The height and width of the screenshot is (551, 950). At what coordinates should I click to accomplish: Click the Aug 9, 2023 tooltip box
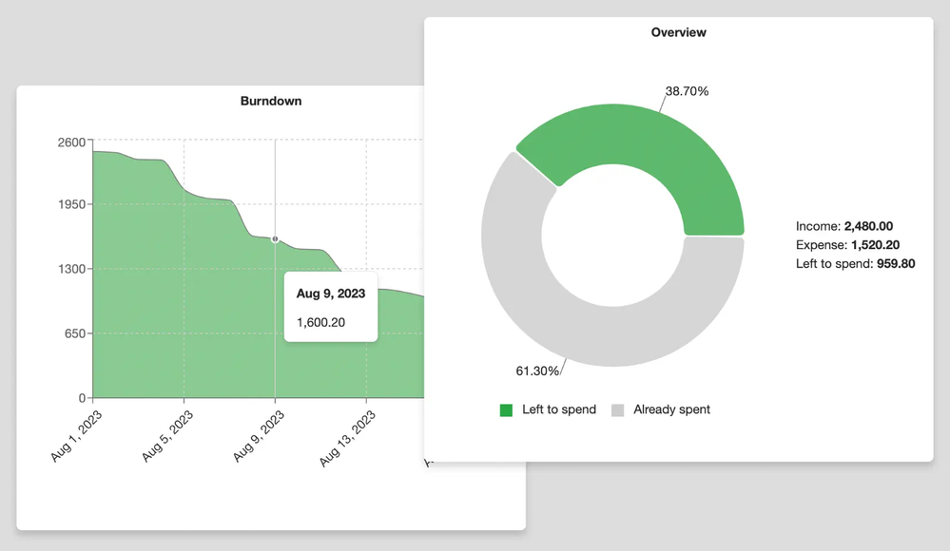(x=330, y=306)
